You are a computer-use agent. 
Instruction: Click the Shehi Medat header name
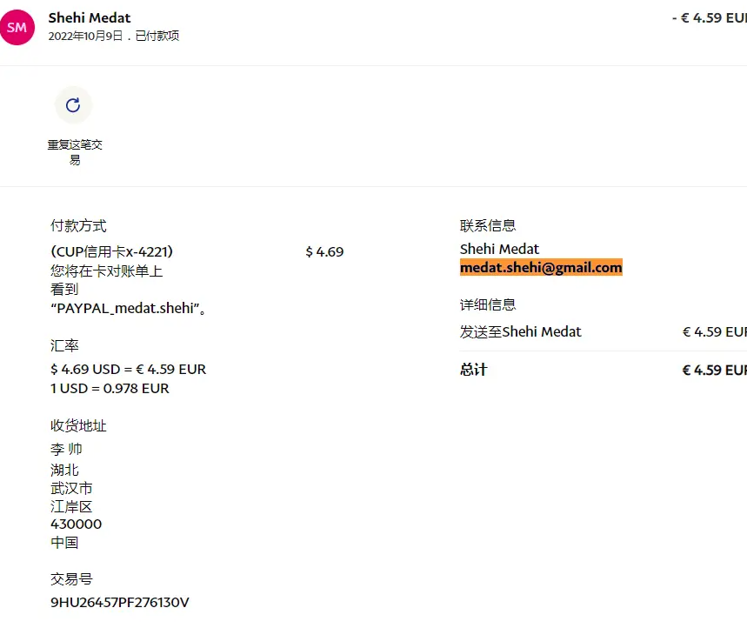pyautogui.click(x=90, y=17)
